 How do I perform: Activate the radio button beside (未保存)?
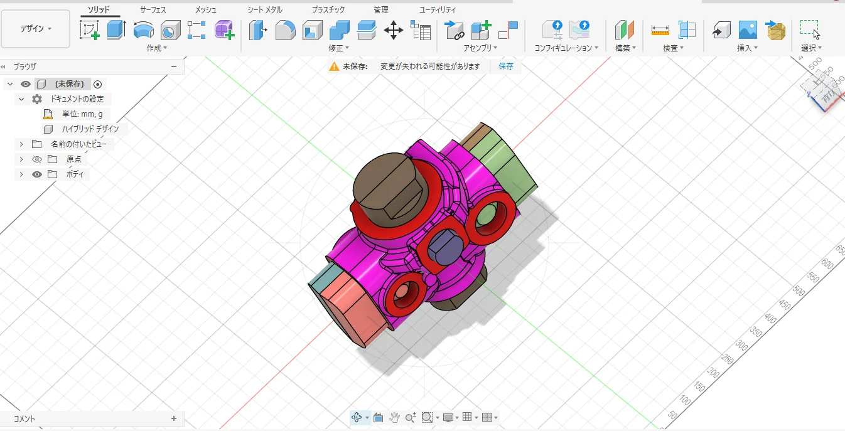coord(97,84)
